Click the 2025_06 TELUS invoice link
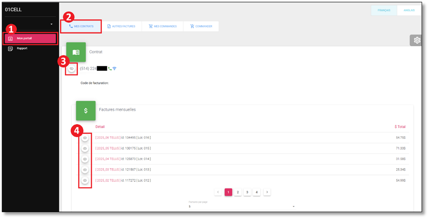 click(108, 138)
